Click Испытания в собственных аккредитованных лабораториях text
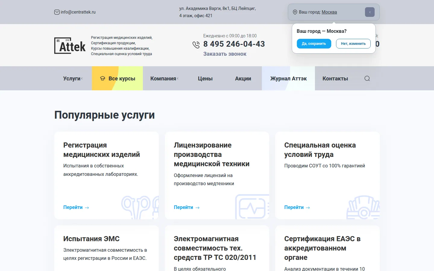The height and width of the screenshot is (271, 434). [x=101, y=170]
